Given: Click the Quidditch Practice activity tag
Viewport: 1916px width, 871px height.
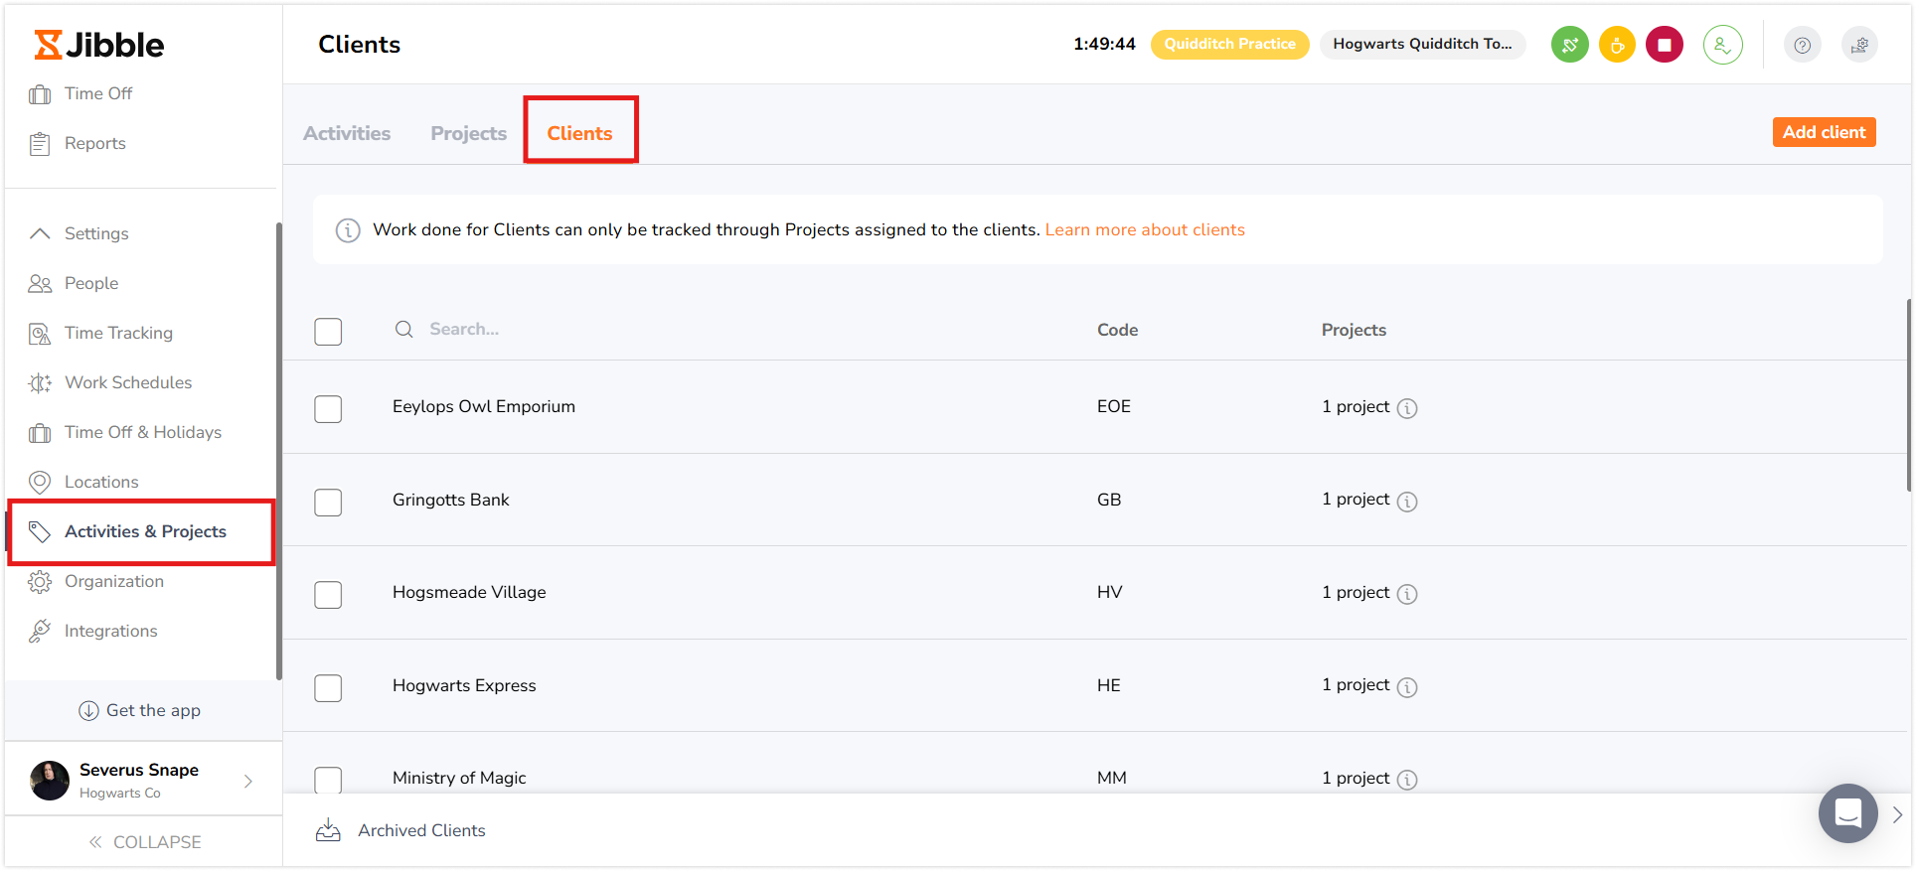Looking at the screenshot, I should pyautogui.click(x=1229, y=45).
